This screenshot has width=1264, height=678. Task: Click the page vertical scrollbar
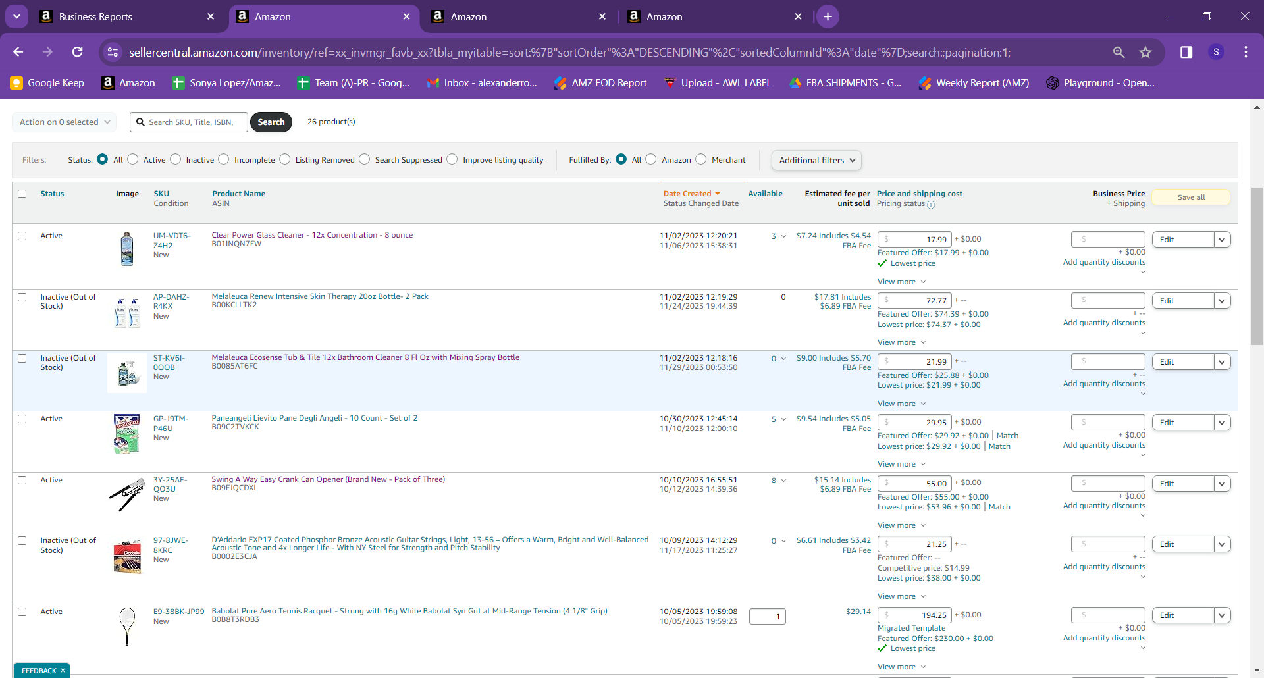click(1257, 267)
